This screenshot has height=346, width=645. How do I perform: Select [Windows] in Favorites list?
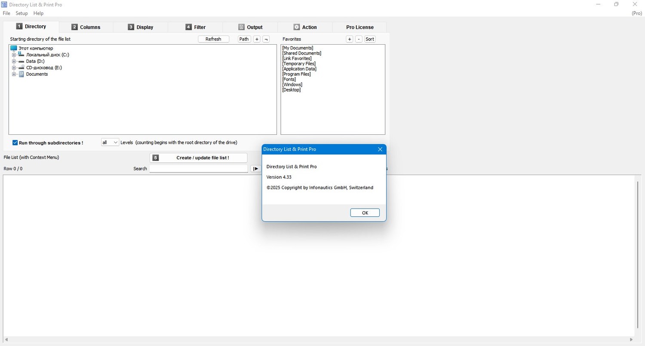(292, 85)
